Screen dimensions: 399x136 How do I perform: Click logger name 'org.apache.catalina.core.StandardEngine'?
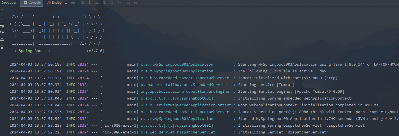pyautogui.click(x=185, y=92)
